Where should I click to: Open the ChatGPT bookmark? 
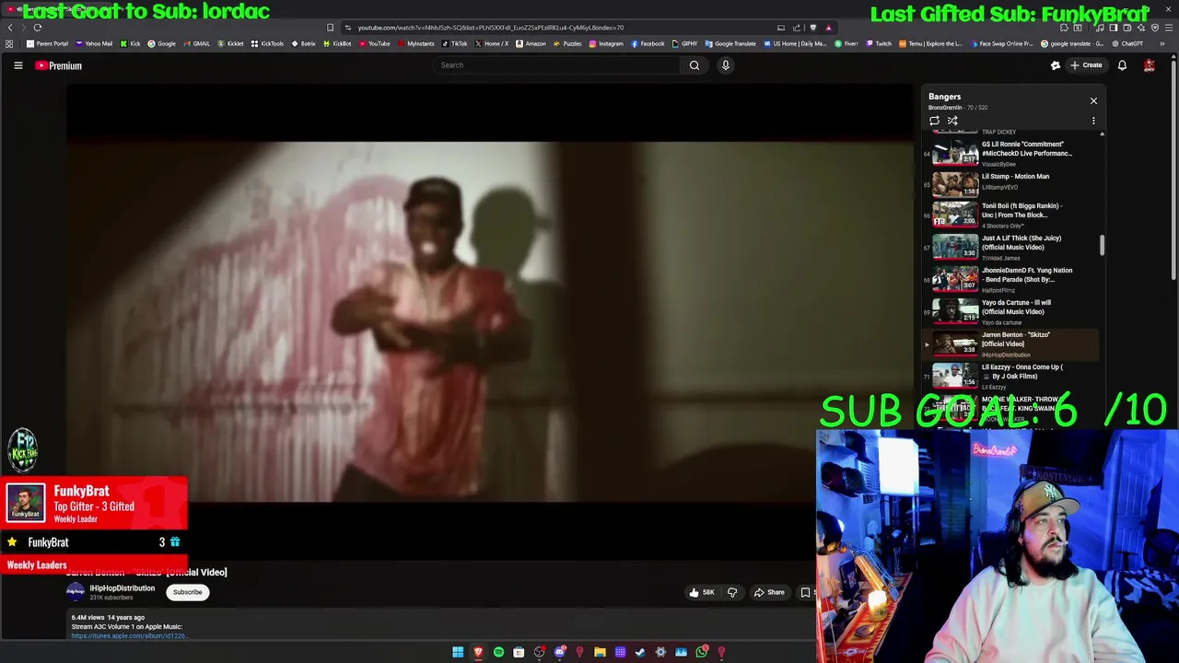(1127, 43)
